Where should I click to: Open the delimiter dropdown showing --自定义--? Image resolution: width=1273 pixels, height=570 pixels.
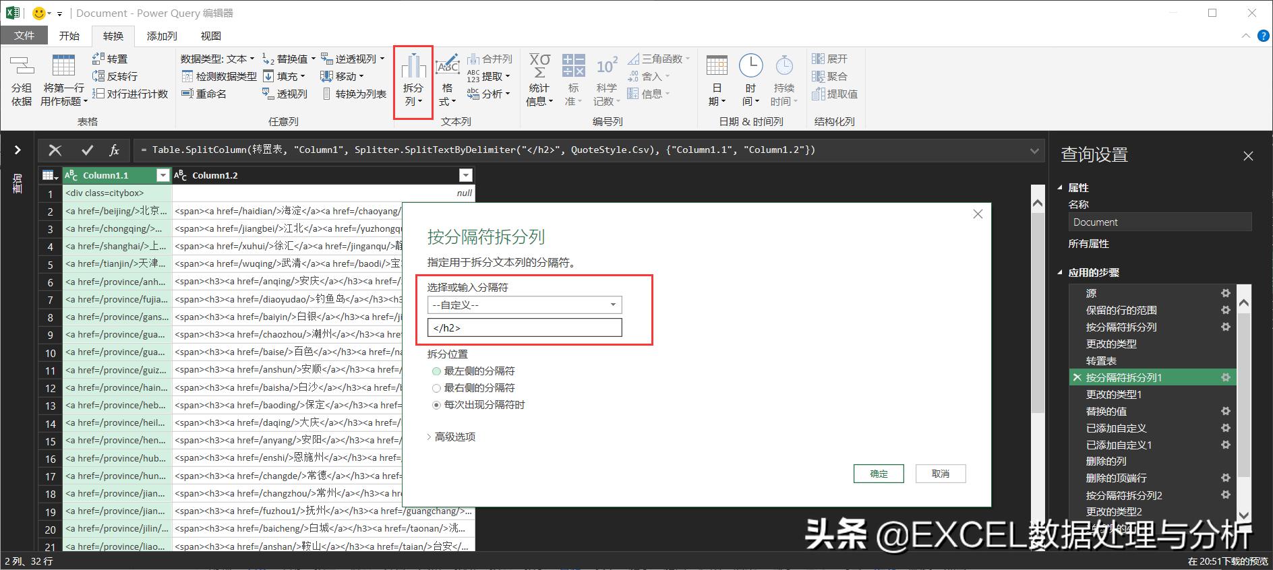525,305
